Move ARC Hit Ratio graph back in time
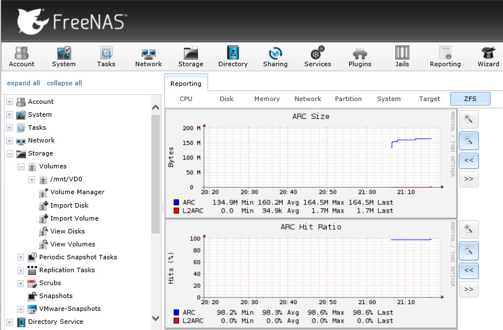This screenshot has height=330, width=503. pos(468,271)
